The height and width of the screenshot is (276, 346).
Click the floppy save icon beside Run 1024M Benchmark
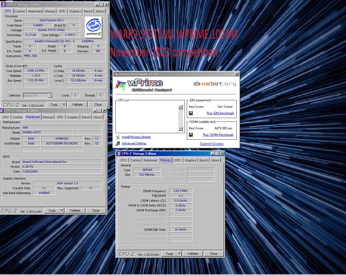[191, 135]
